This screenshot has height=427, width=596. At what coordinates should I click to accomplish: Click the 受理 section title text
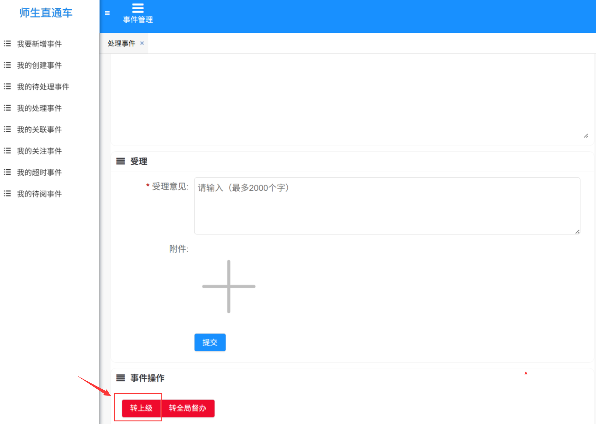tap(139, 161)
